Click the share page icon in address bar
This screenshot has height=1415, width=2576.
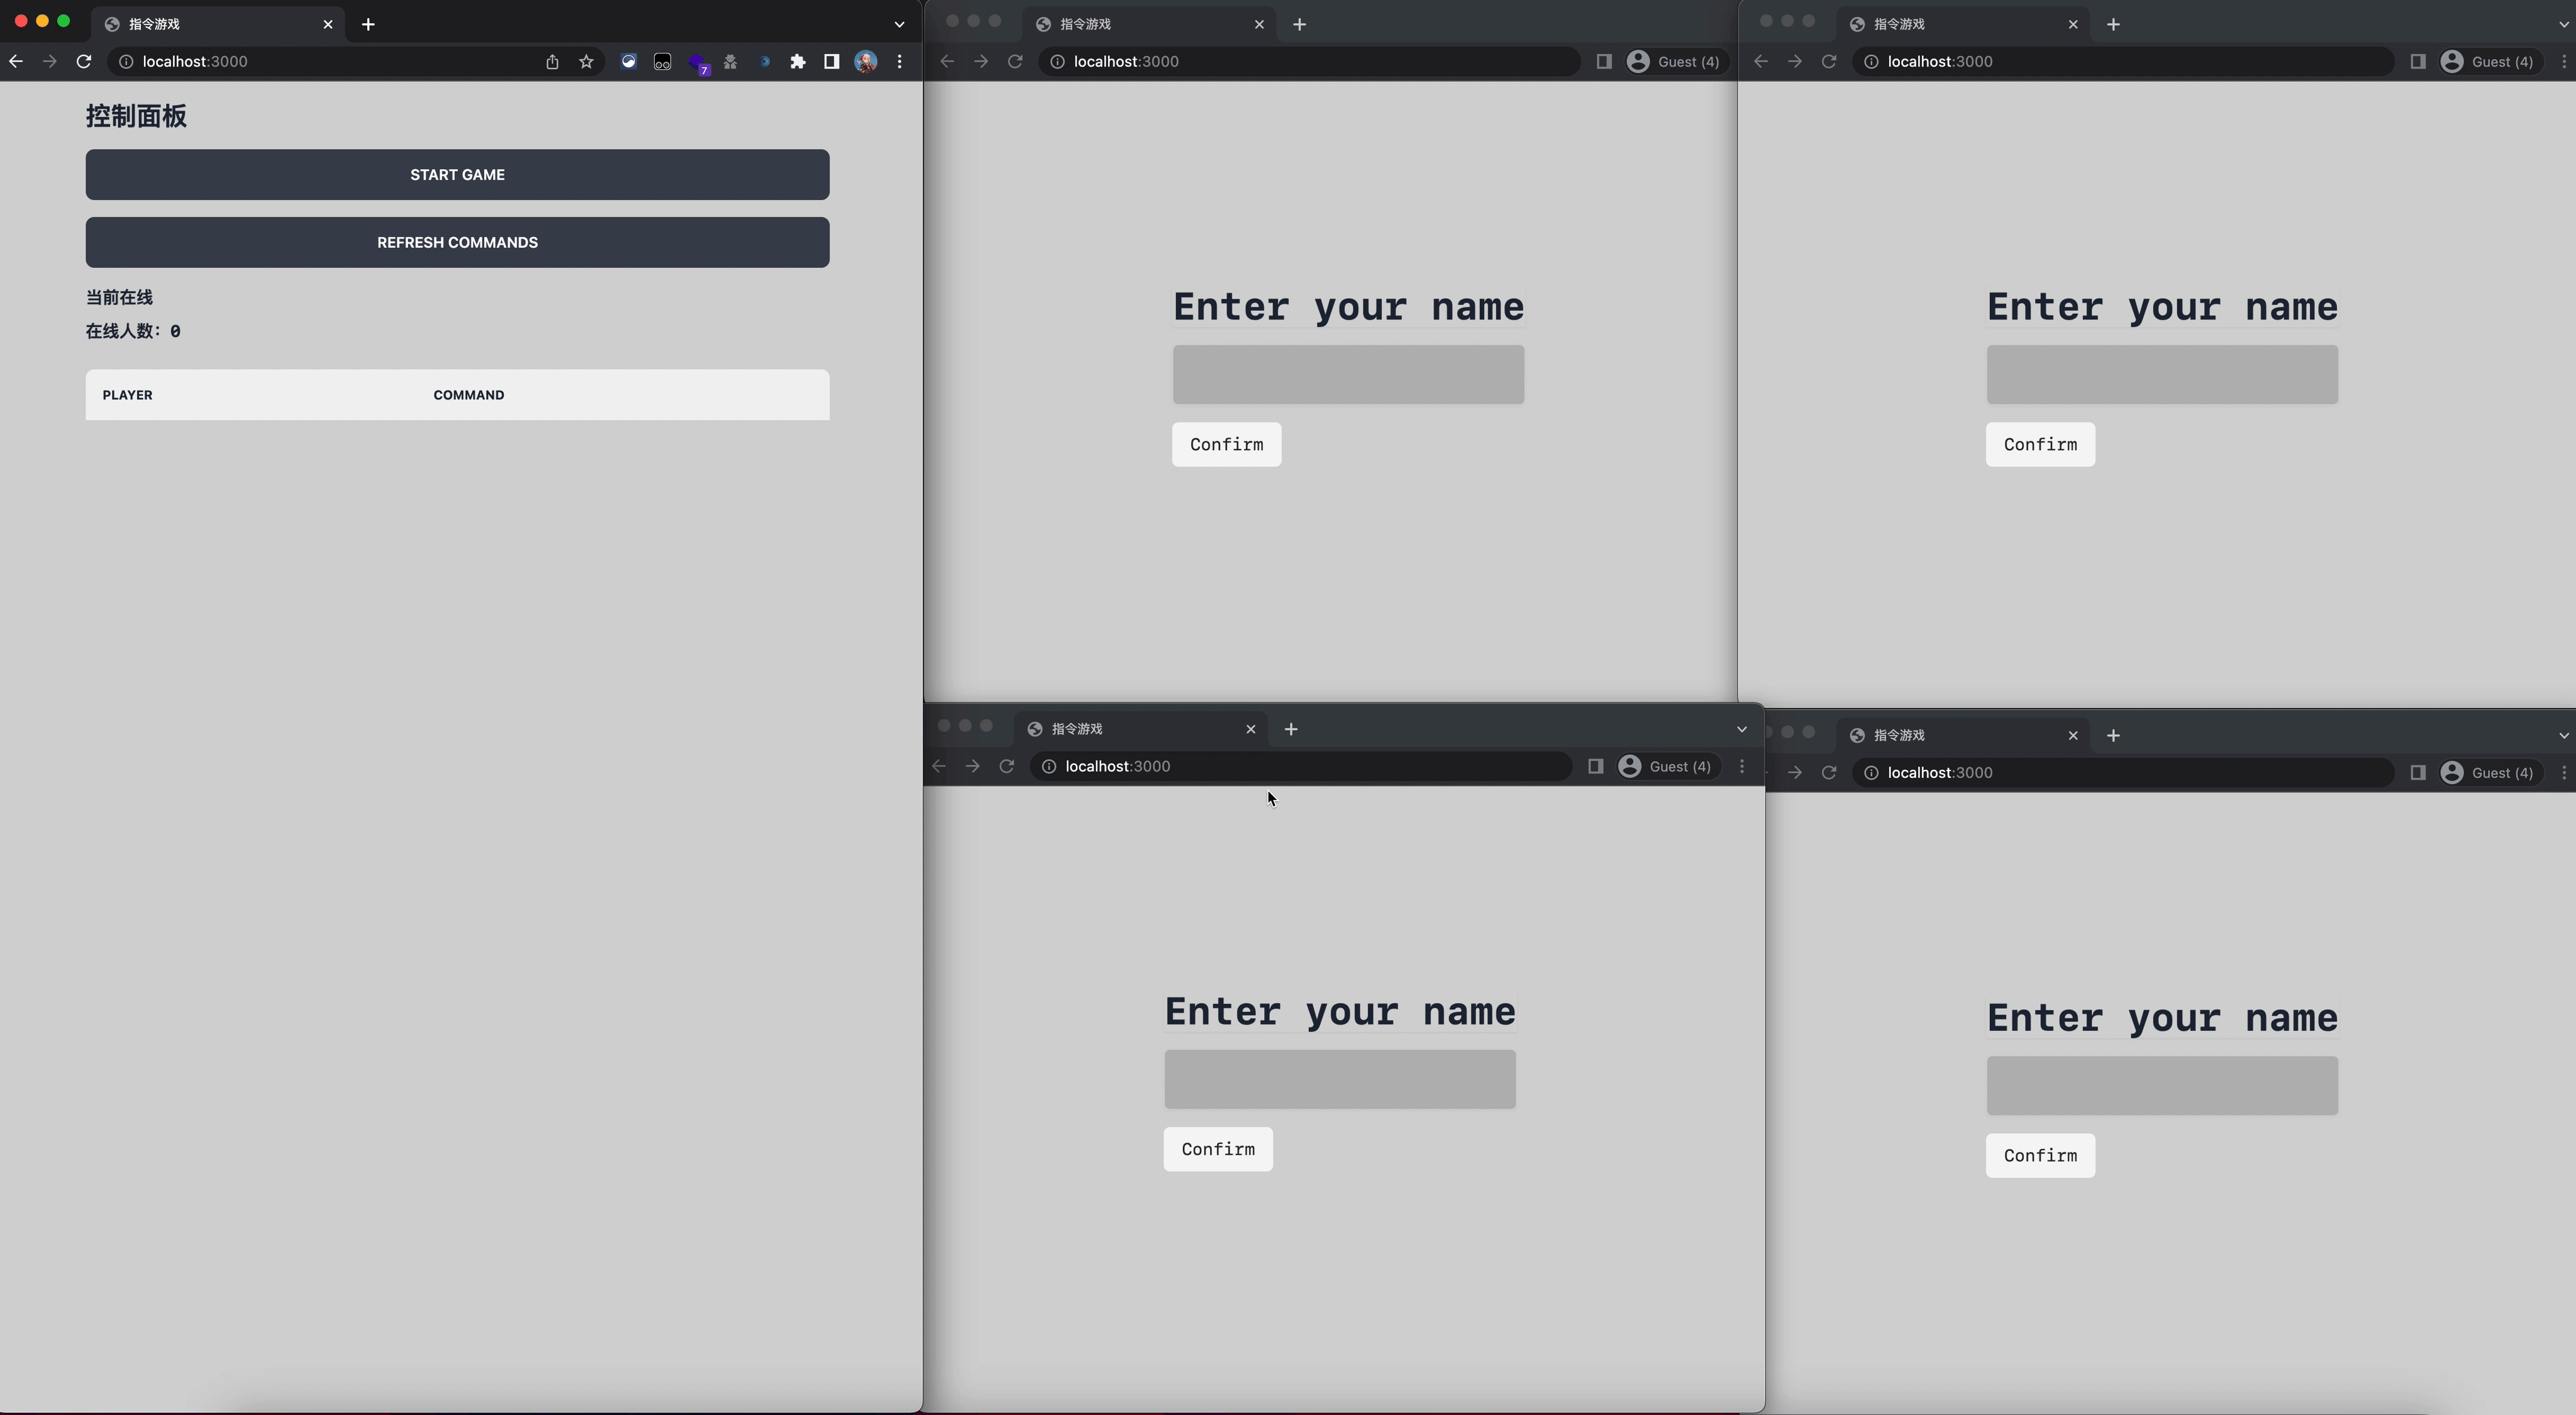(552, 62)
